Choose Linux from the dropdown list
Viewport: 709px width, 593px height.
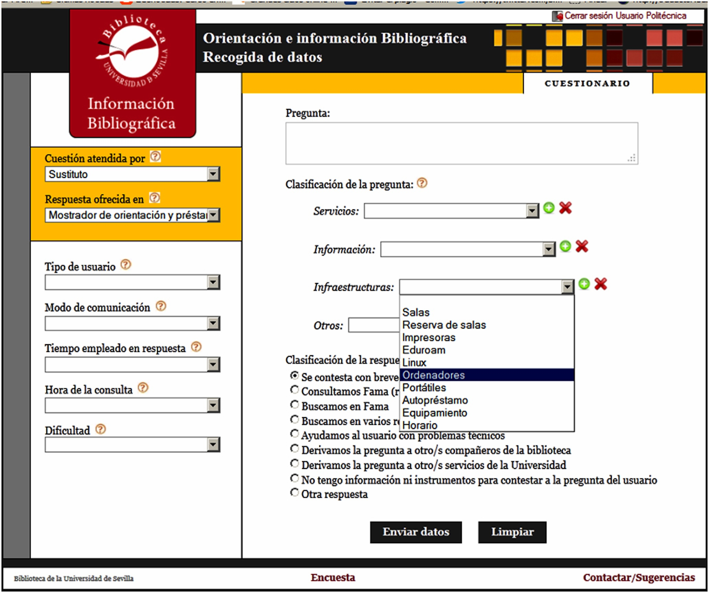[487, 363]
